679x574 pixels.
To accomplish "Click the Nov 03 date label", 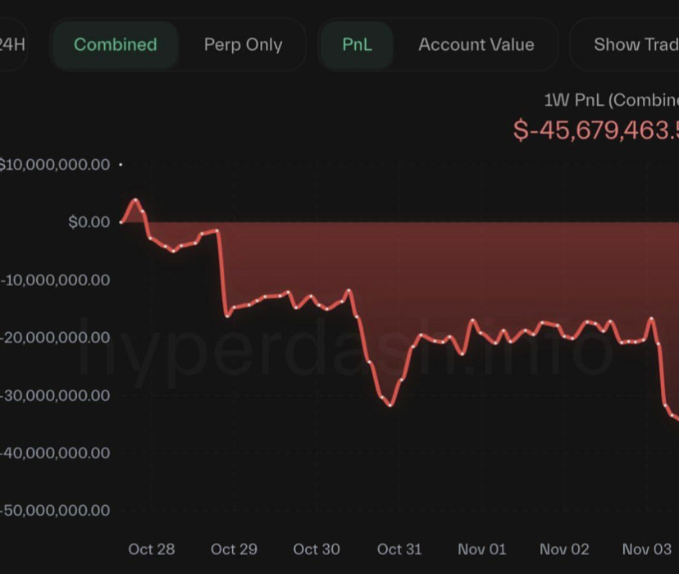I will [x=646, y=549].
